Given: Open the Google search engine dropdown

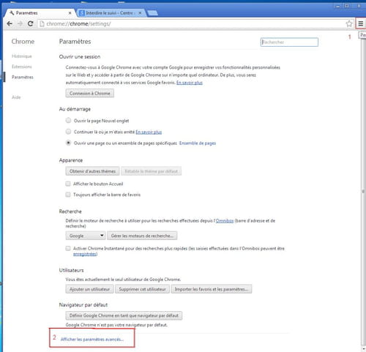Looking at the screenshot, I should pyautogui.click(x=86, y=236).
